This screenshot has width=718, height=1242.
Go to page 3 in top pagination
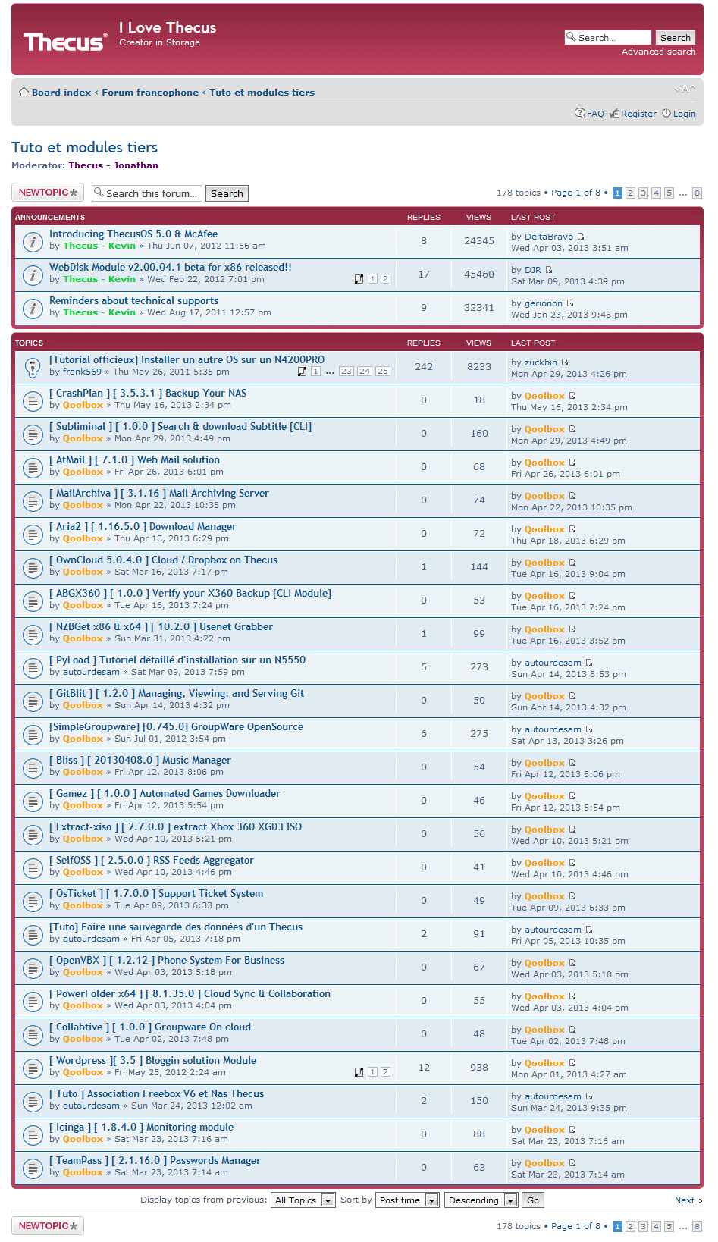coord(643,193)
